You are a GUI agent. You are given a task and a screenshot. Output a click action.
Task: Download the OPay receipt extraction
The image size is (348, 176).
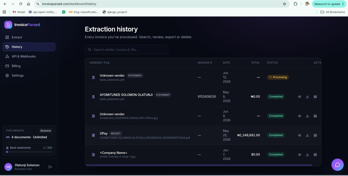pos(307,135)
